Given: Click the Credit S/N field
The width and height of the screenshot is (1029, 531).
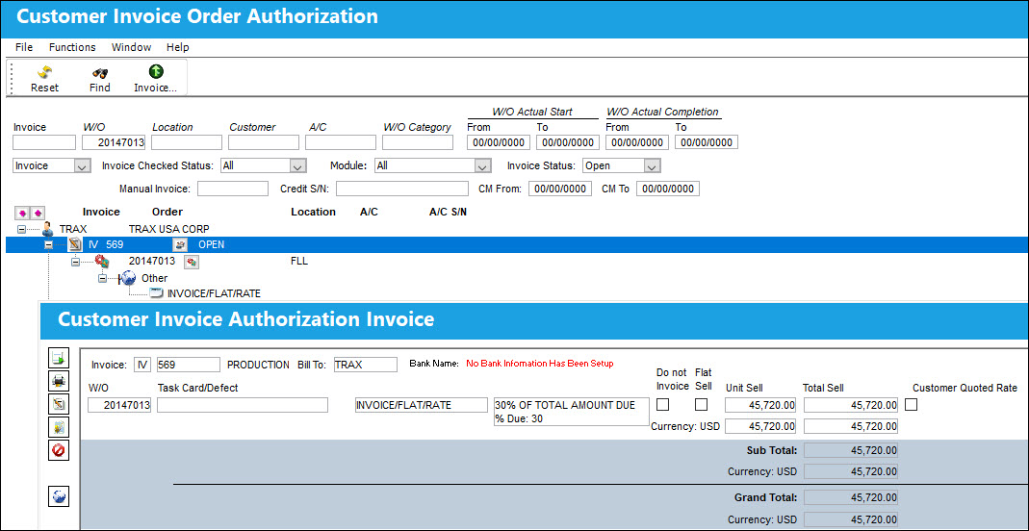Looking at the screenshot, I should click(402, 189).
